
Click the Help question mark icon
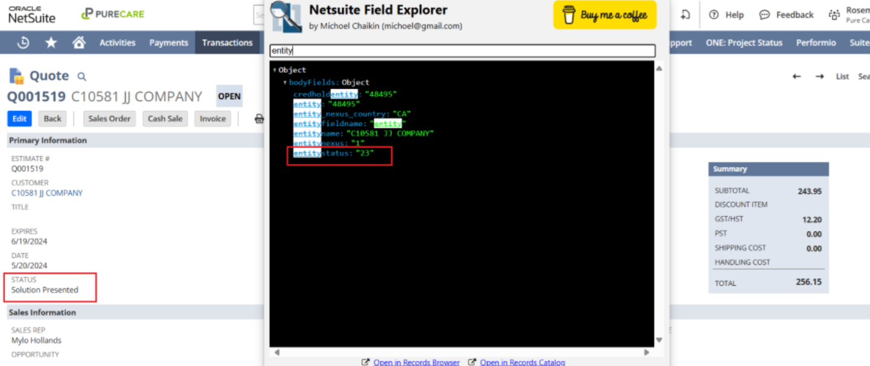(714, 14)
